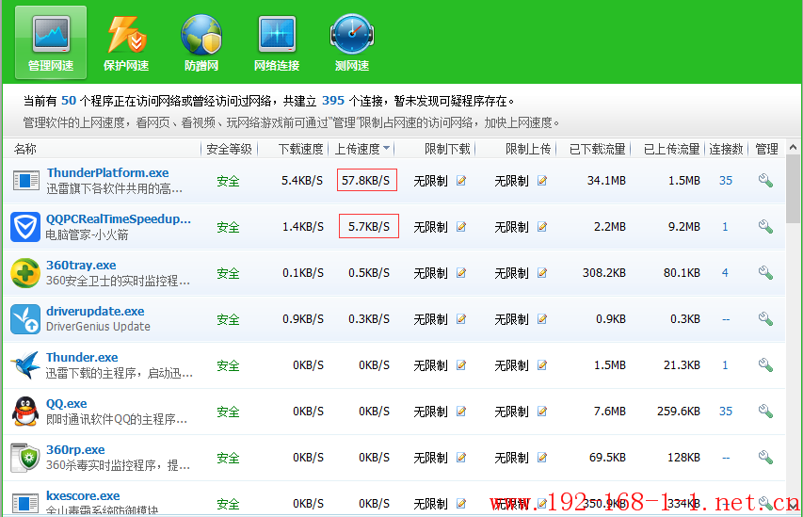Open manage wrench for 360rp.exe
The width and height of the screenshot is (803, 517).
pos(765,457)
